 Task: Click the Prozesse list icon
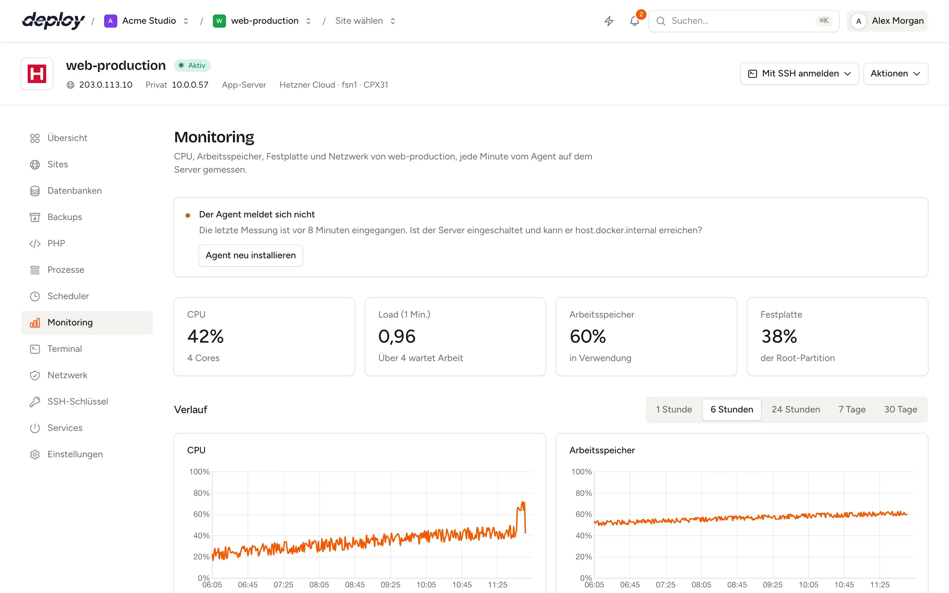(x=35, y=270)
